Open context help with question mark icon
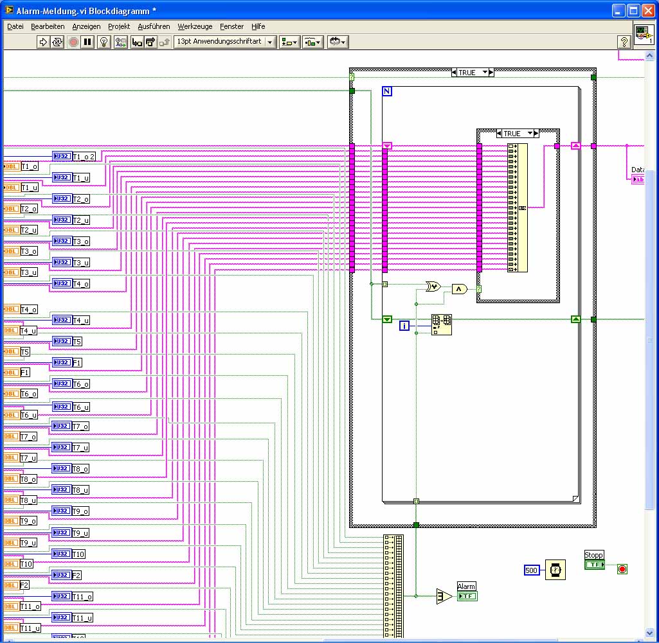659x643 pixels. coord(623,42)
